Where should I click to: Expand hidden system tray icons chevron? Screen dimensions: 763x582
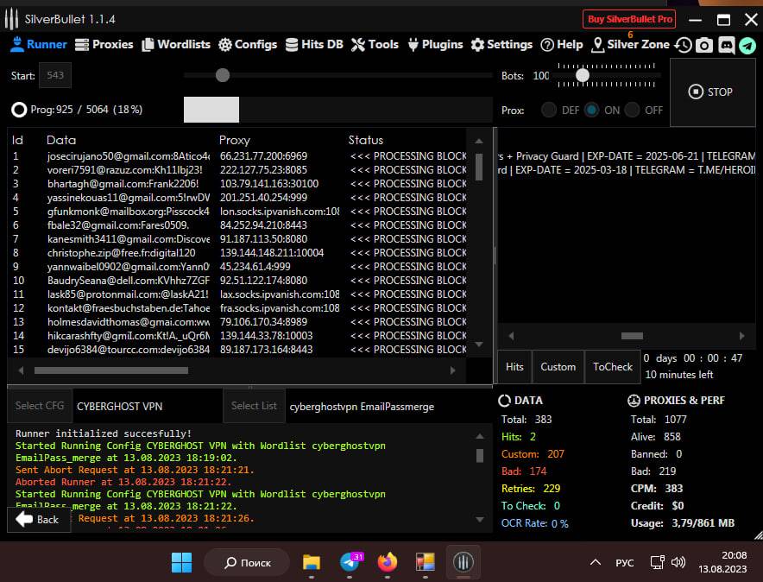595,562
